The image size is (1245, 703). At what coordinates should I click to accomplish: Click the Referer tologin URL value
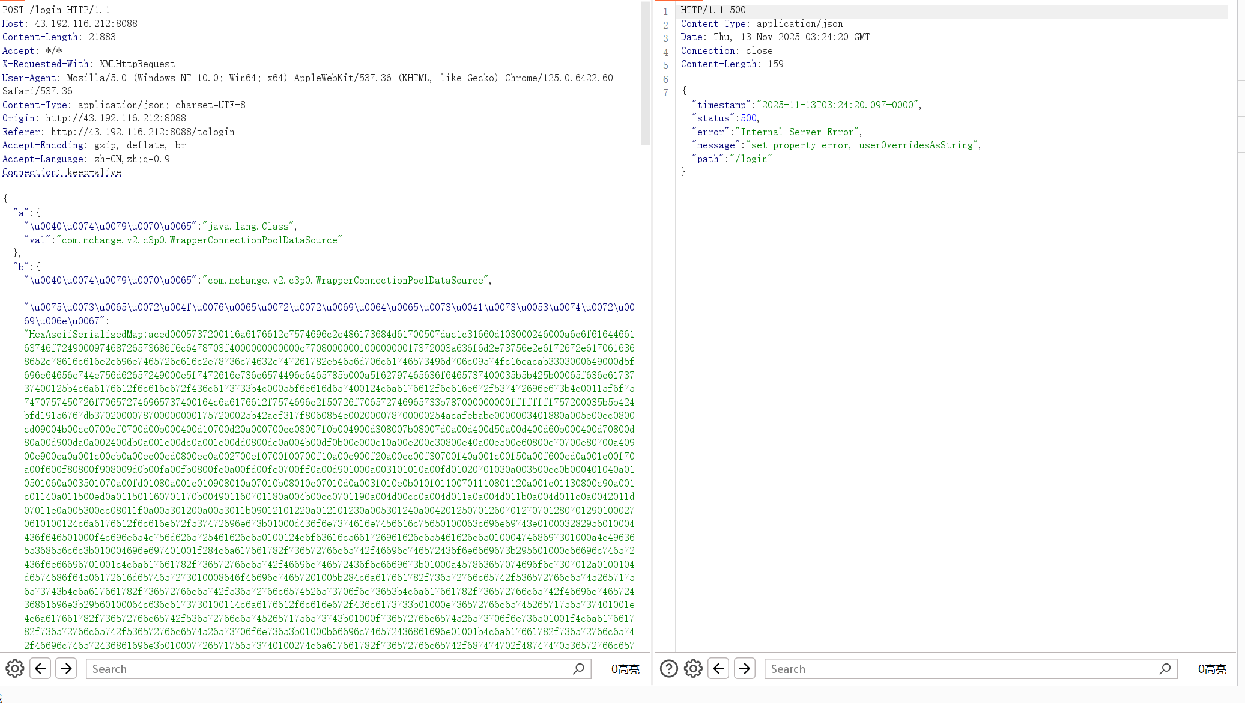point(143,132)
